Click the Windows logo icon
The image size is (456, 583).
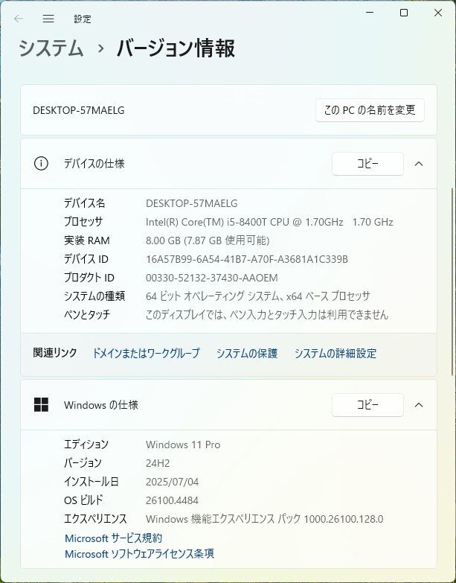click(41, 404)
